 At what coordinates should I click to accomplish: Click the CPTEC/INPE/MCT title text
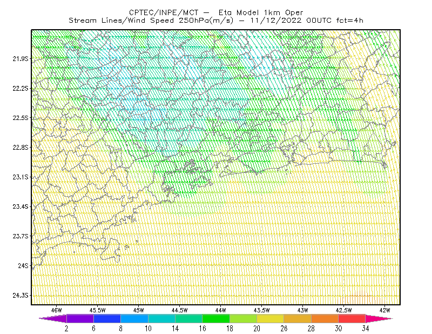(164, 12)
